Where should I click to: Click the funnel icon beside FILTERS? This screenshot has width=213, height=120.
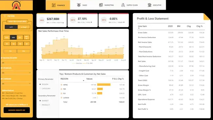point(5,16)
